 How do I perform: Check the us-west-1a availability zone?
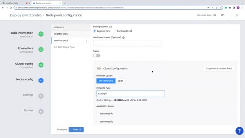(x=98, y=113)
